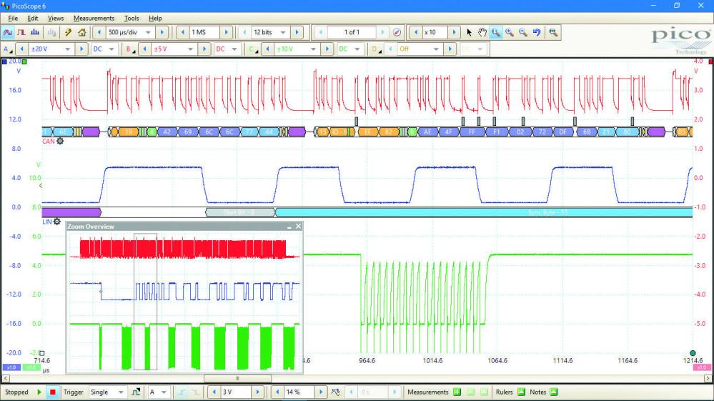Select Scope Mode waveform icon
The image size is (714, 401).
coord(8,32)
